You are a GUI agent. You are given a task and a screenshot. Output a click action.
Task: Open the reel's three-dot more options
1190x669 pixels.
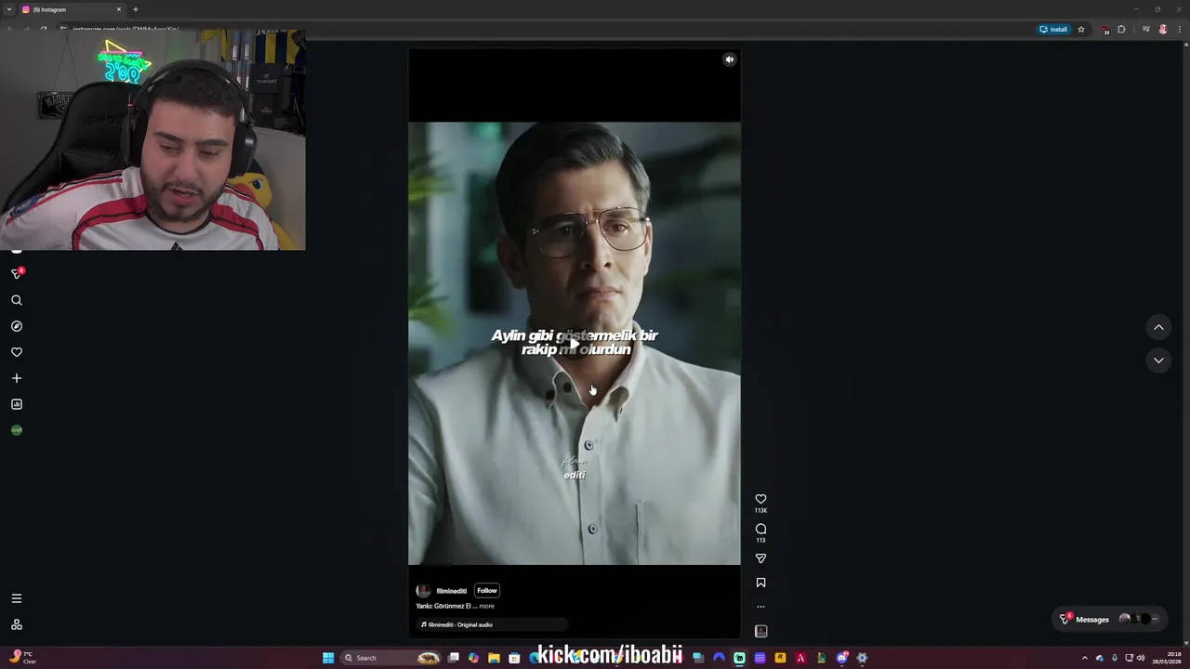click(x=760, y=607)
